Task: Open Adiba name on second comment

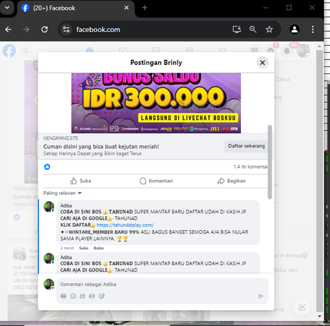Action: [66, 257]
